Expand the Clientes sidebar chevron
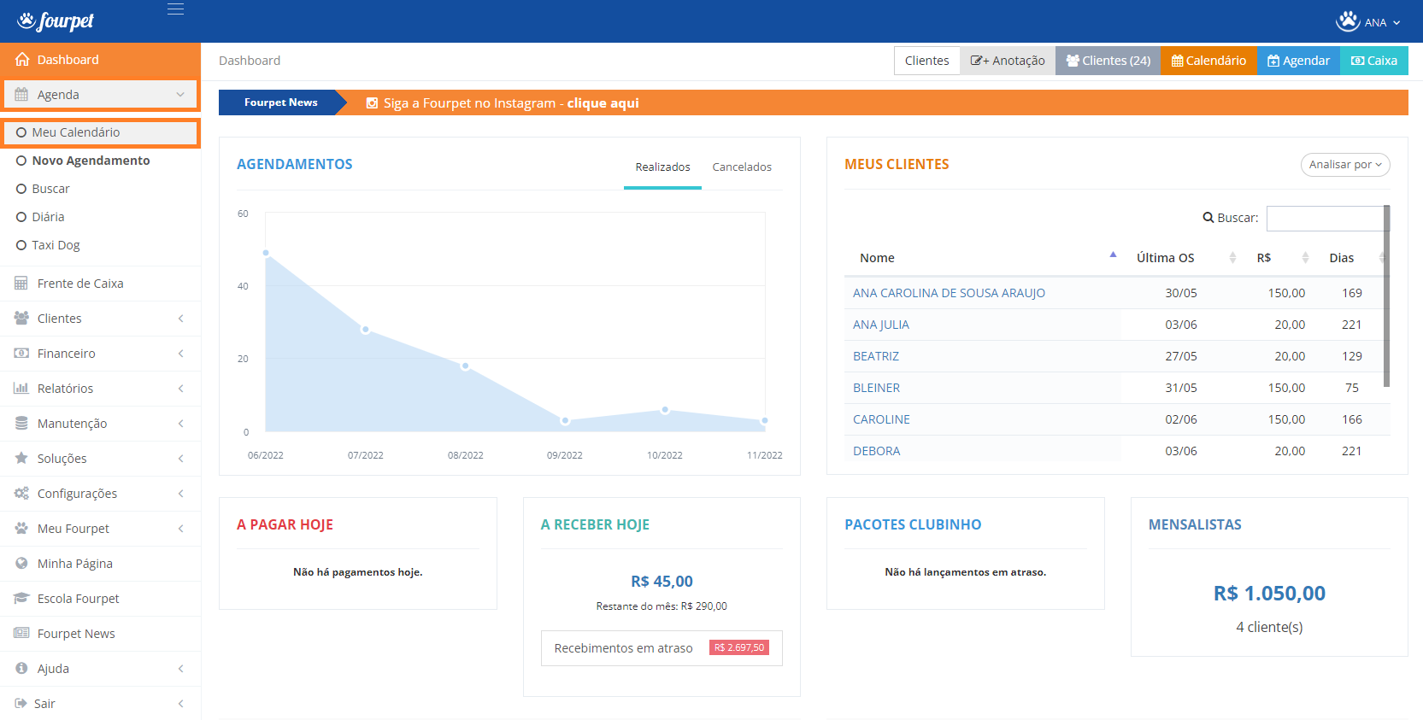Viewport: 1423px width, 720px height. point(181,319)
